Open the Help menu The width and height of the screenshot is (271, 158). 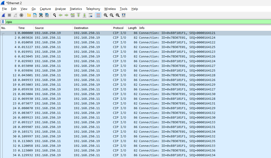point(135,9)
